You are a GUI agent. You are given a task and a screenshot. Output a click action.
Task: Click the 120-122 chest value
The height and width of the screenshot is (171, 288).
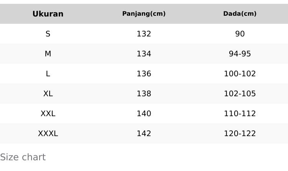click(x=240, y=133)
